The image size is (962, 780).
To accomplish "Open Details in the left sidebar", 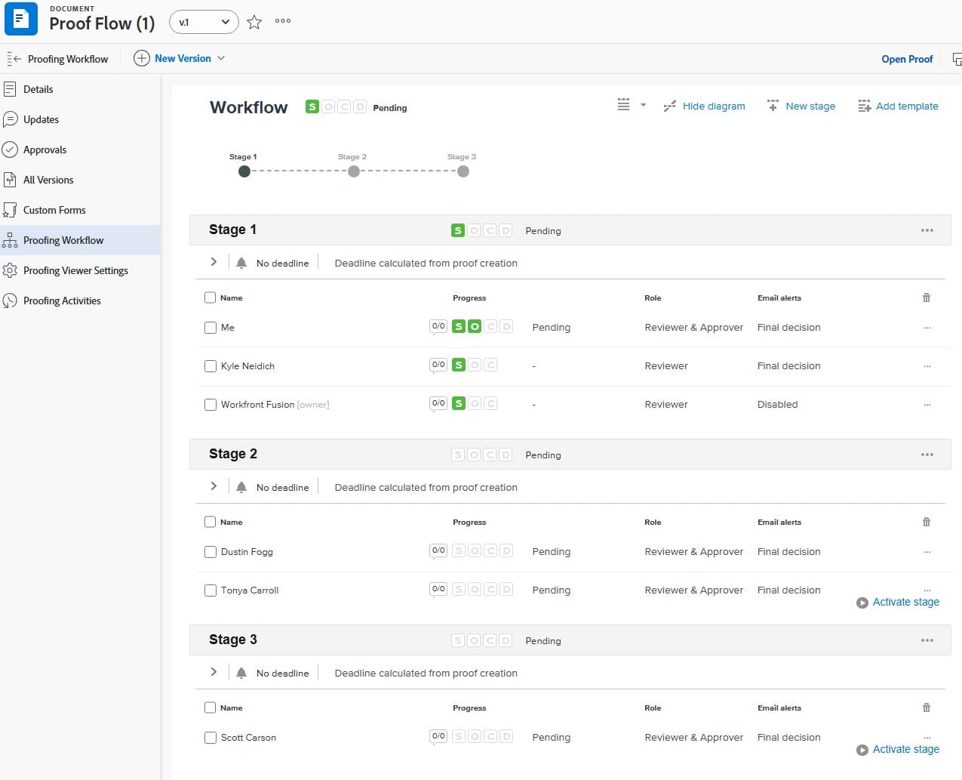I will click(79, 89).
